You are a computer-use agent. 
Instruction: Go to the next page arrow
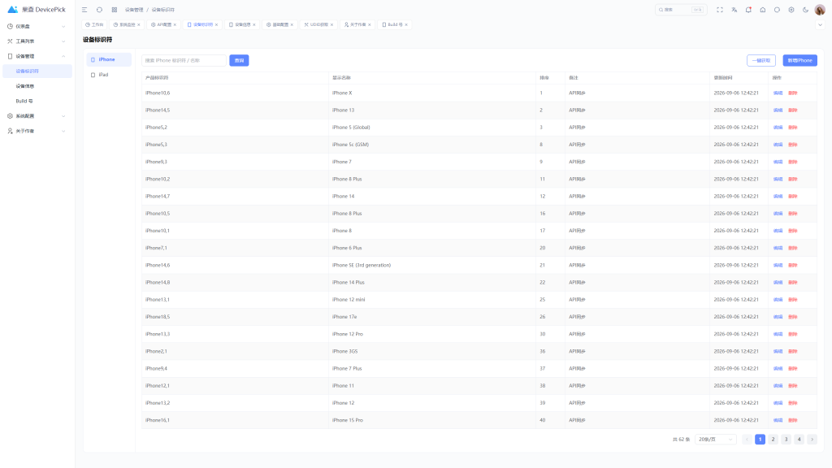[x=812, y=440]
